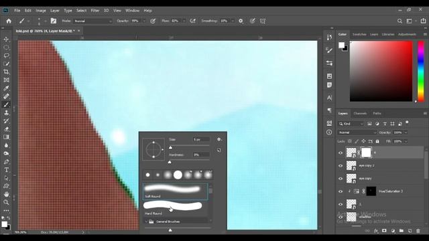Enable airbrush-style build-up effect
Image resolution: width=429 pixels, height=241 pixels.
(193, 21)
